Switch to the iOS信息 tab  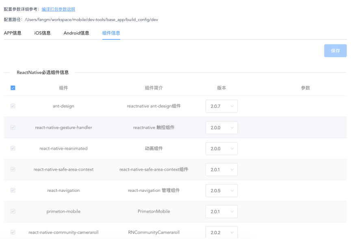(x=42, y=33)
